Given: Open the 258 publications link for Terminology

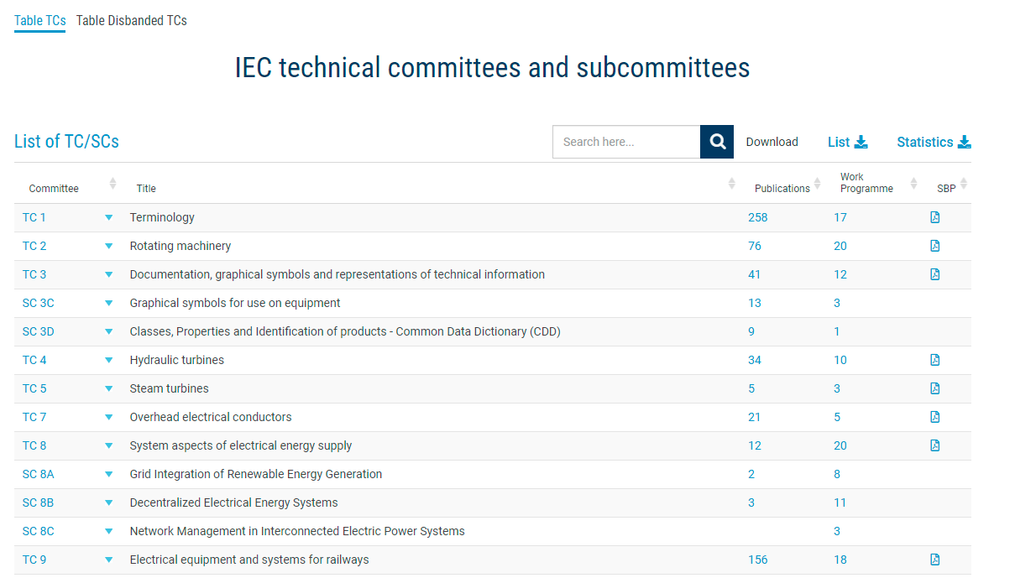Looking at the screenshot, I should tap(757, 217).
